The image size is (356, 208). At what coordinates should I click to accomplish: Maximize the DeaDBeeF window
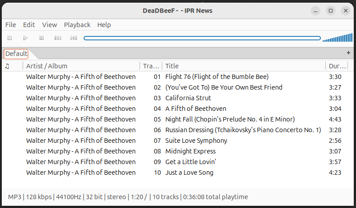coord(331,11)
